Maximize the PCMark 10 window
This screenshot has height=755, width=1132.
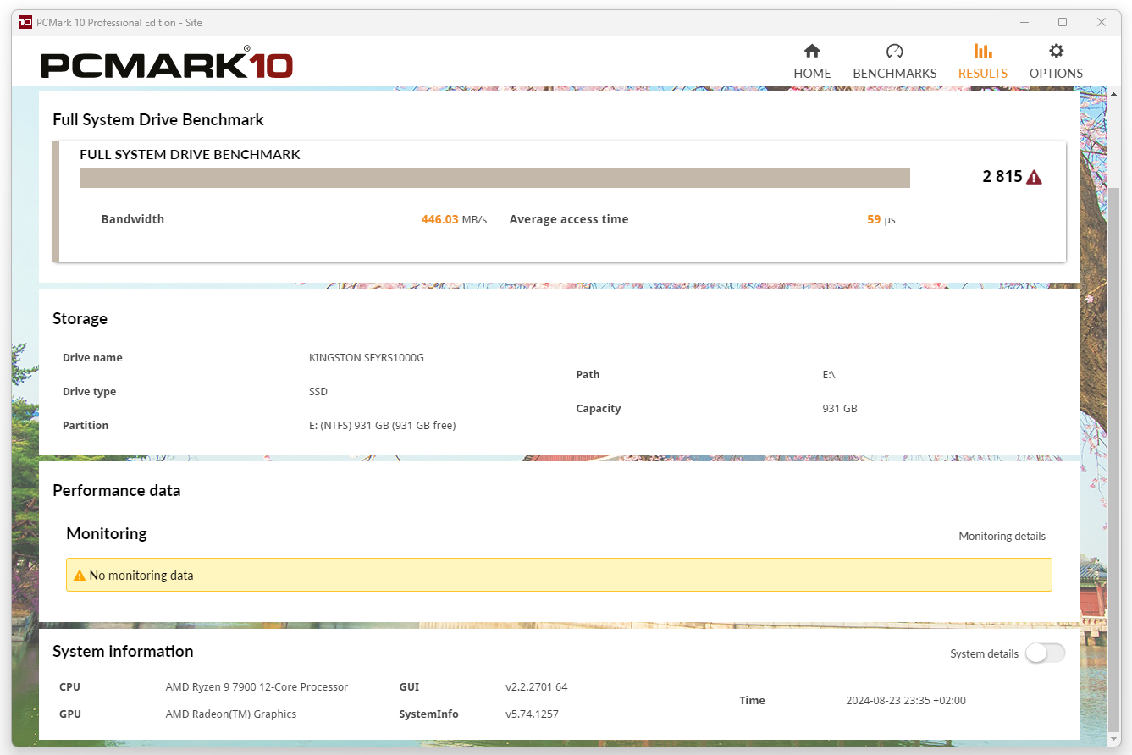point(1063,23)
